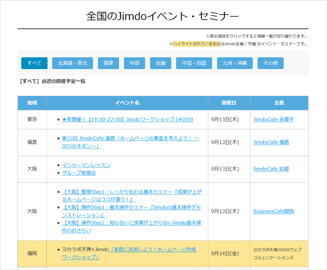327x270 pixels.
Task: Open the ★夜開催 Jimdoワークショップ (#059) link
Action: pos(127,120)
